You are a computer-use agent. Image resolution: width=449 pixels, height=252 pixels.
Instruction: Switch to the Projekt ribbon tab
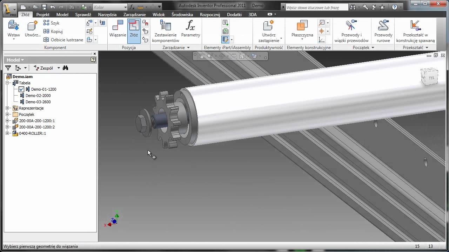(x=43, y=15)
